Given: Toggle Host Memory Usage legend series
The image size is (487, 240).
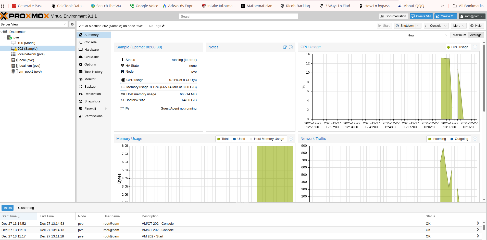Looking at the screenshot, I should coord(267,139).
